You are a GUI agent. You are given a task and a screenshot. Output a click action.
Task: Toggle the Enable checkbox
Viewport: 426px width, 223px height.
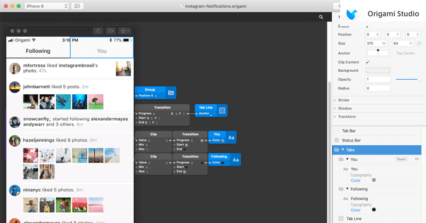point(367,27)
